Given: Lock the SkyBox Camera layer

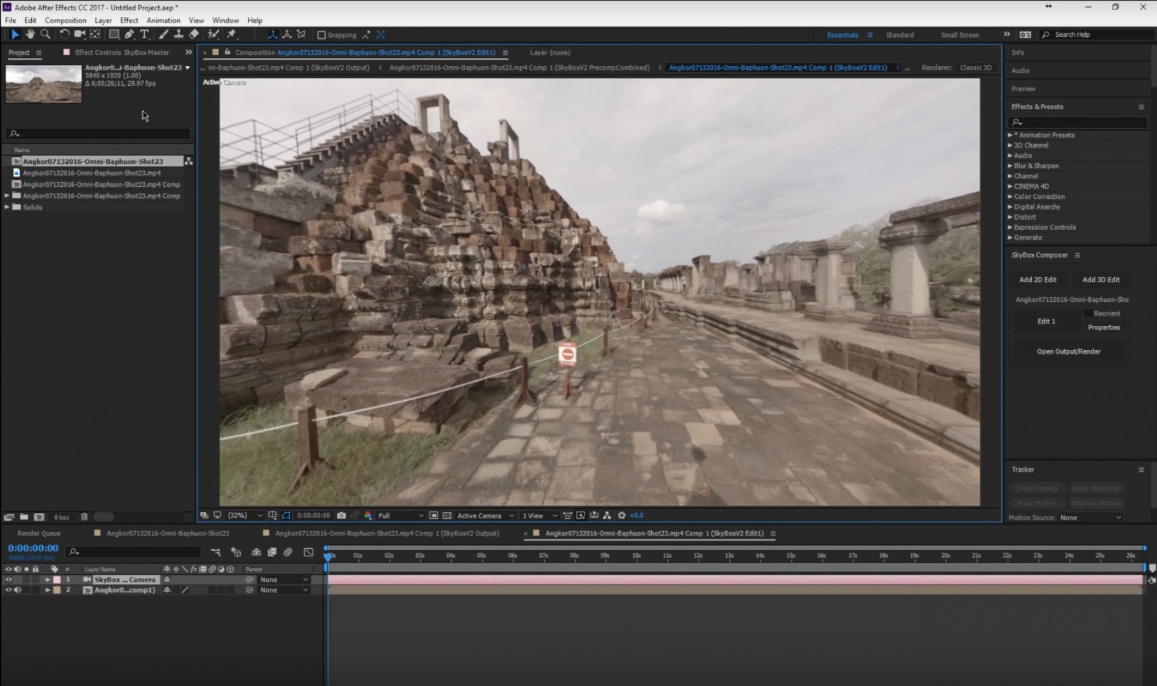Looking at the screenshot, I should (x=35, y=579).
